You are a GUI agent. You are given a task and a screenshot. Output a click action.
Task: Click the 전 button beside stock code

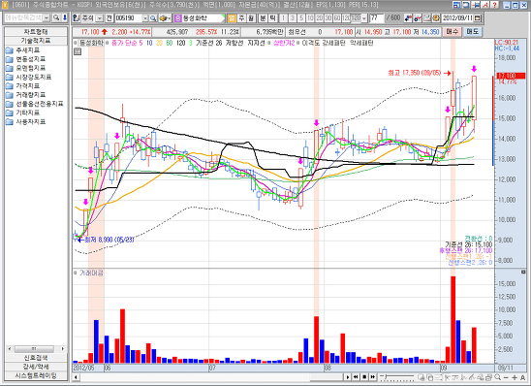coord(109,18)
